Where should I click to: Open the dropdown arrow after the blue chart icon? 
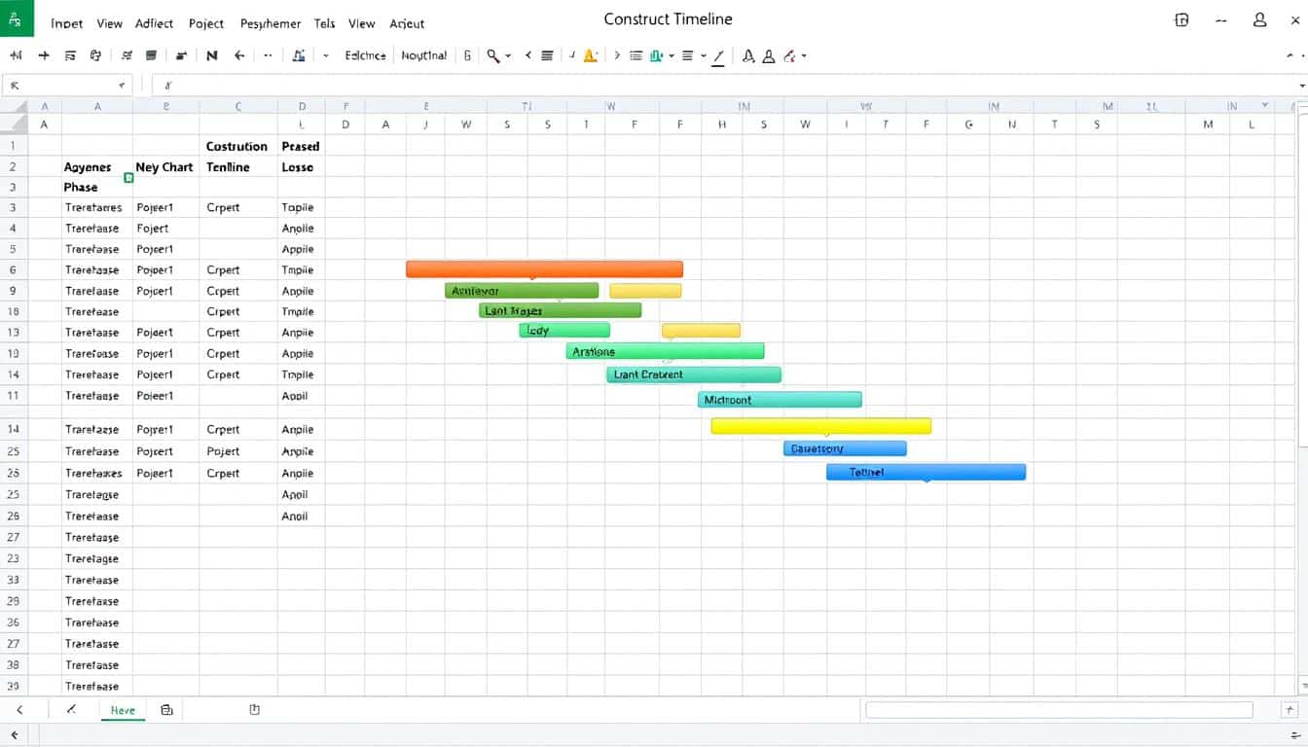326,56
